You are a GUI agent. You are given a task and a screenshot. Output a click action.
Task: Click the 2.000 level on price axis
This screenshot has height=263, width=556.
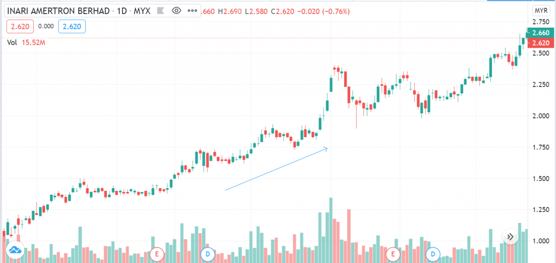click(x=540, y=116)
